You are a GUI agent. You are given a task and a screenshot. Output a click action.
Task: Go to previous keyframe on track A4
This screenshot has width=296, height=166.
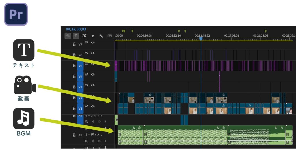93,121
